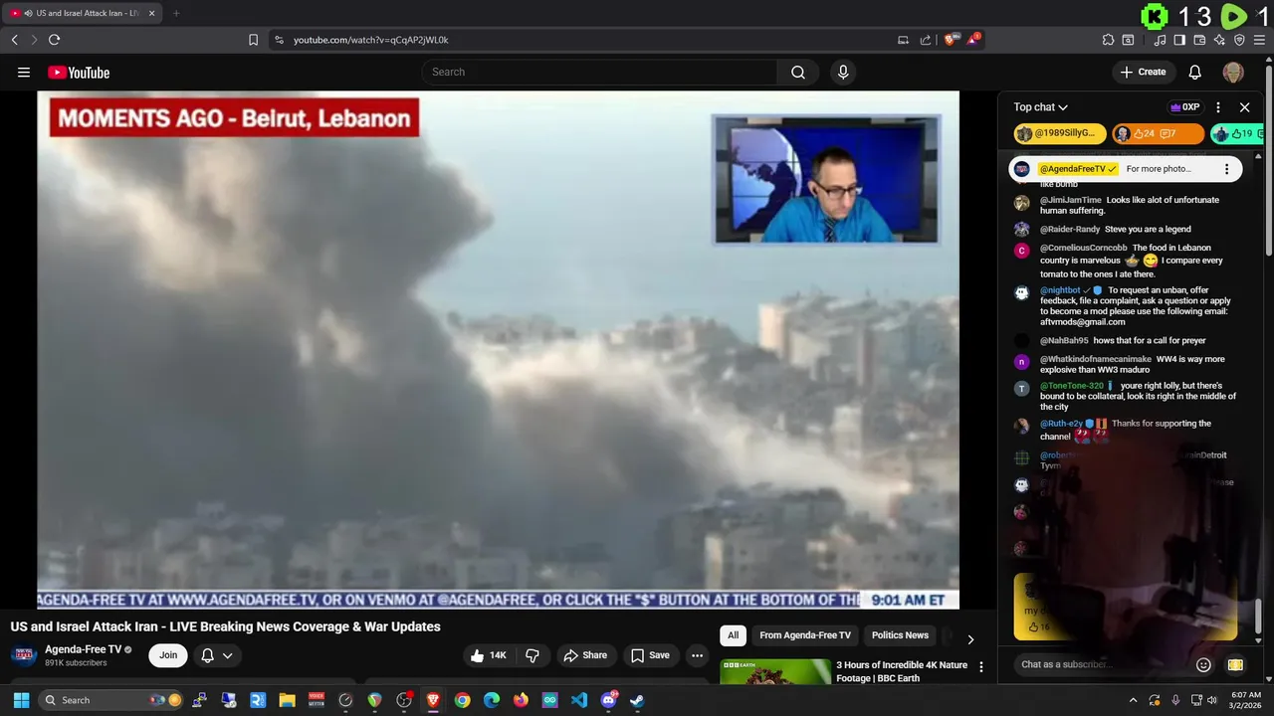Go back with browser back arrow
The image size is (1274, 716).
[14, 40]
